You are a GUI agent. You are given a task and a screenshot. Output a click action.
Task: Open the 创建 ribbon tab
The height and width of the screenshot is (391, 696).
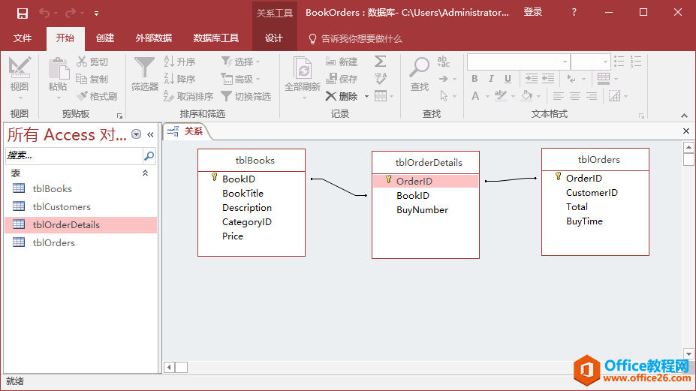click(105, 38)
